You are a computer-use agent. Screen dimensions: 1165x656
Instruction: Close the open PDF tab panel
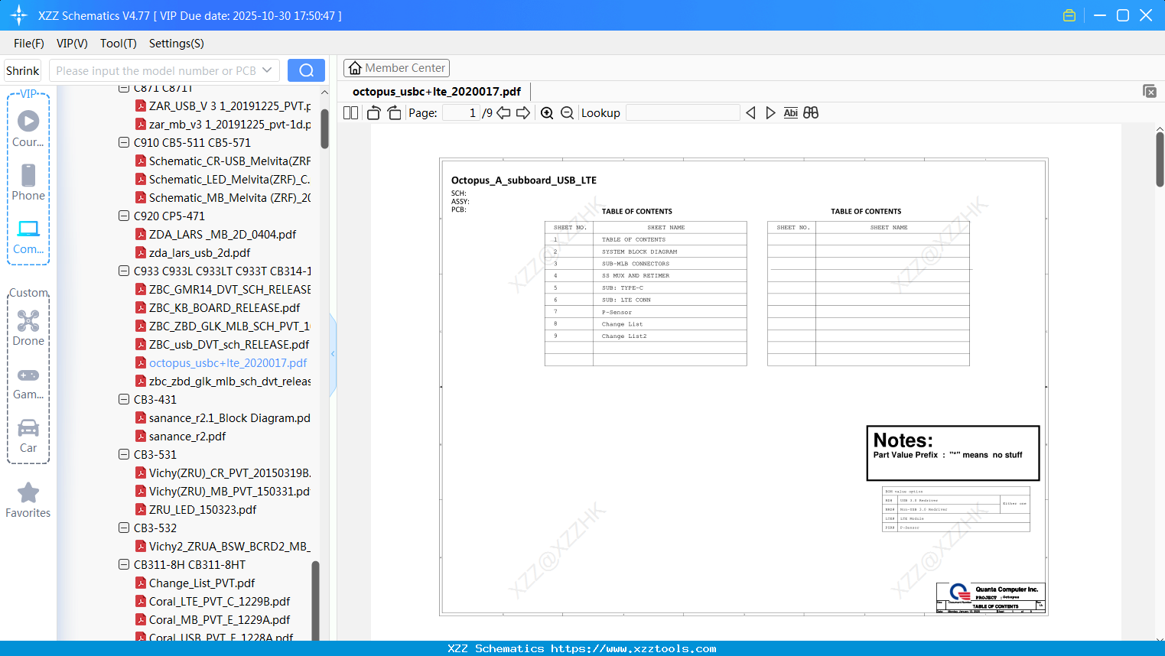[x=1149, y=91]
